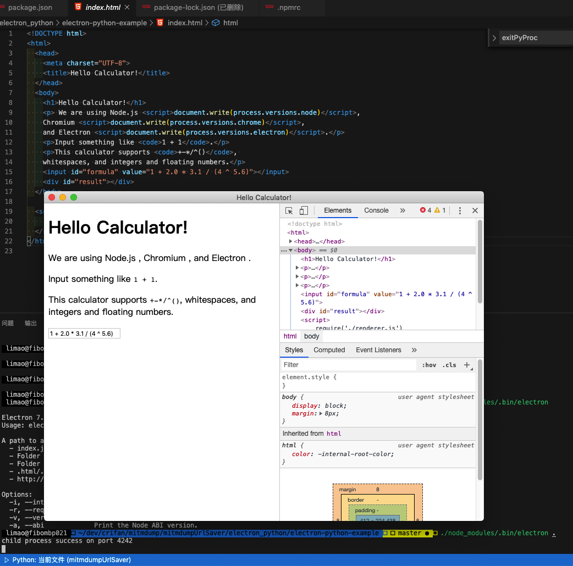The image size is (573, 566).
Task: Click the Elements tree vertical scrollbar
Action: [x=480, y=262]
